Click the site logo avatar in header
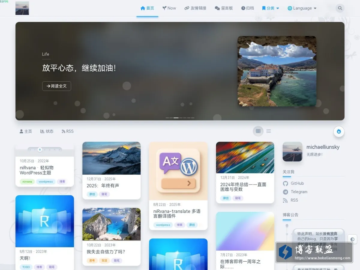The width and height of the screenshot is (360, 270). coord(22,8)
